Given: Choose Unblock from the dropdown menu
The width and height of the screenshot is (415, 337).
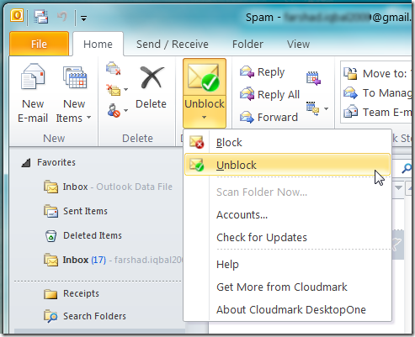Looking at the screenshot, I should (287, 165).
